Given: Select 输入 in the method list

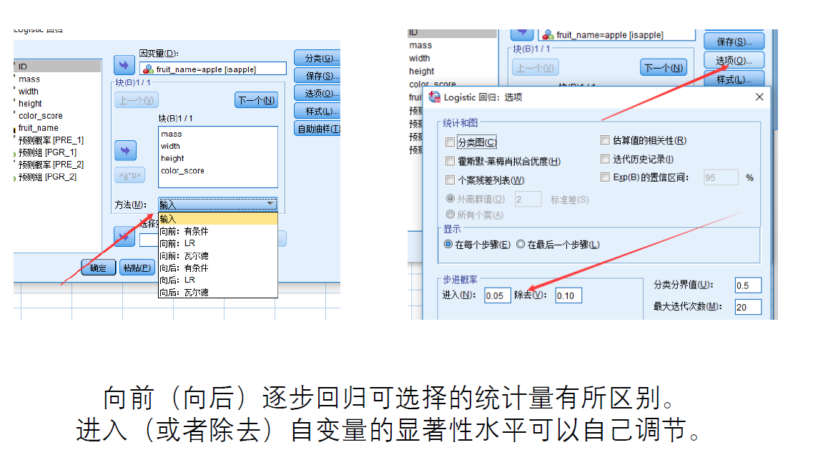Looking at the screenshot, I should click(218, 219).
